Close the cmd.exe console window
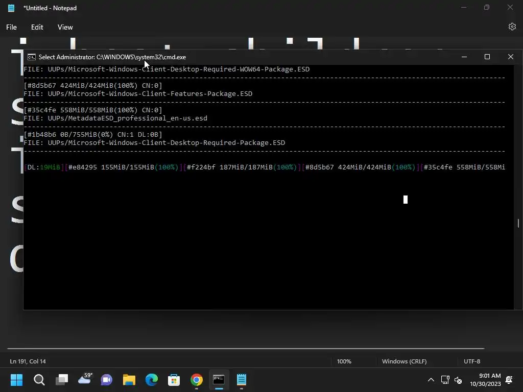The width and height of the screenshot is (523, 392). (x=510, y=57)
